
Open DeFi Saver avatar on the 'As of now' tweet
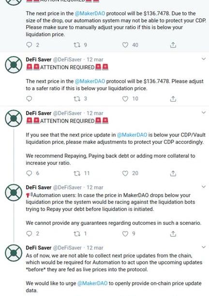click(14, 253)
